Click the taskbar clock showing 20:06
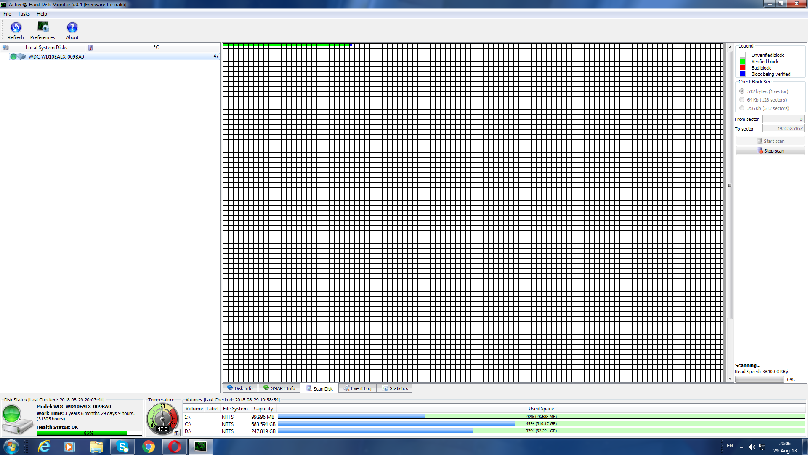The image size is (808, 455). point(784,447)
